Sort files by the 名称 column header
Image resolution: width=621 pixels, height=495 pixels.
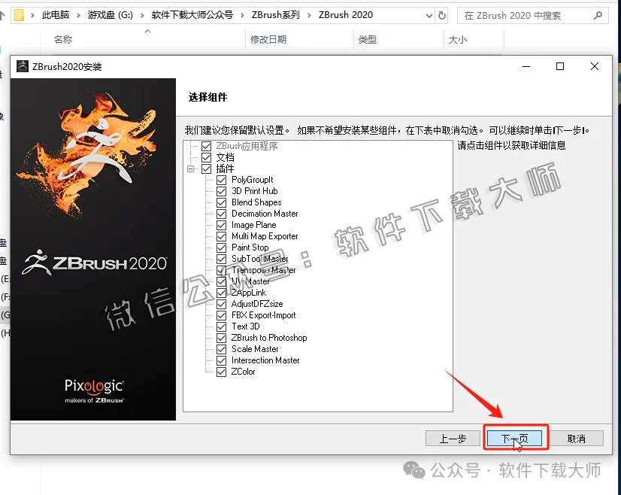[x=62, y=40]
